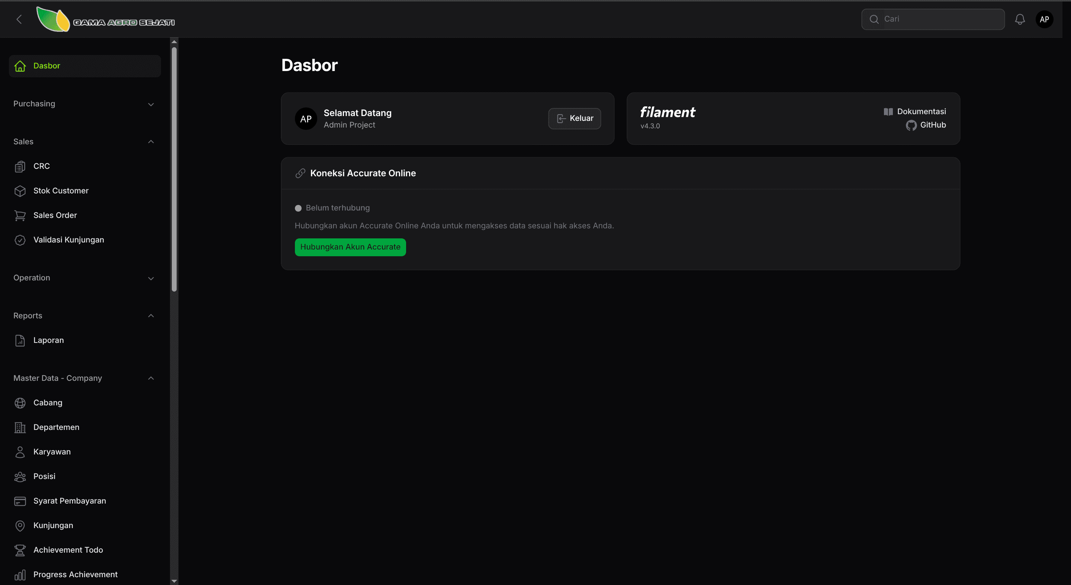Collapse the Master Data - Company group
Screen dimensions: 1071x585
point(151,378)
